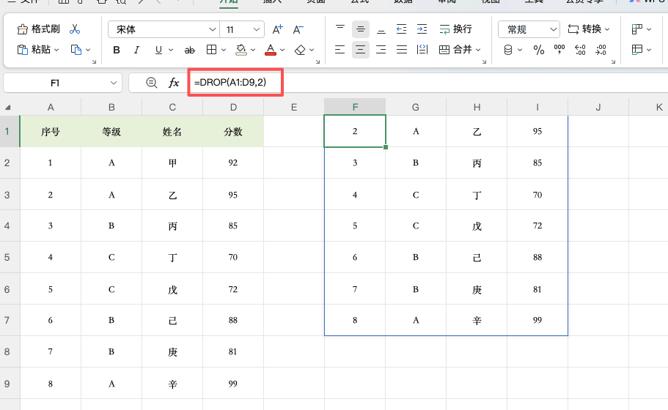Expand the 粘贴 paste options arrow

[56, 50]
